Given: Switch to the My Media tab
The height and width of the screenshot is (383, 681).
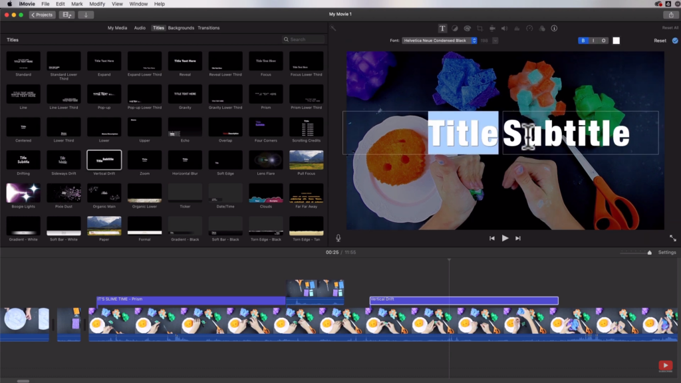Looking at the screenshot, I should coord(117,28).
